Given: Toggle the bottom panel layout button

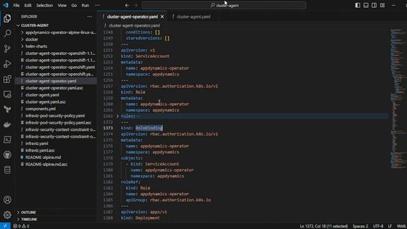Looking at the screenshot, I should point(366,5).
